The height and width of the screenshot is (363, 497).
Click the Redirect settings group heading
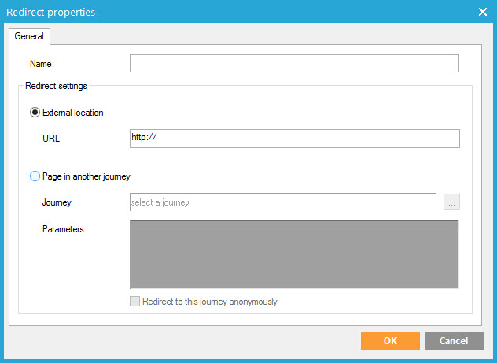tap(56, 86)
